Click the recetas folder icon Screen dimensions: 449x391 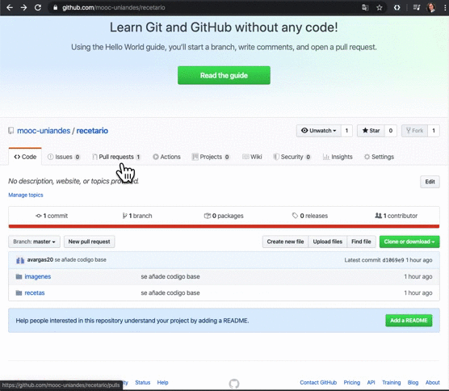(x=19, y=293)
